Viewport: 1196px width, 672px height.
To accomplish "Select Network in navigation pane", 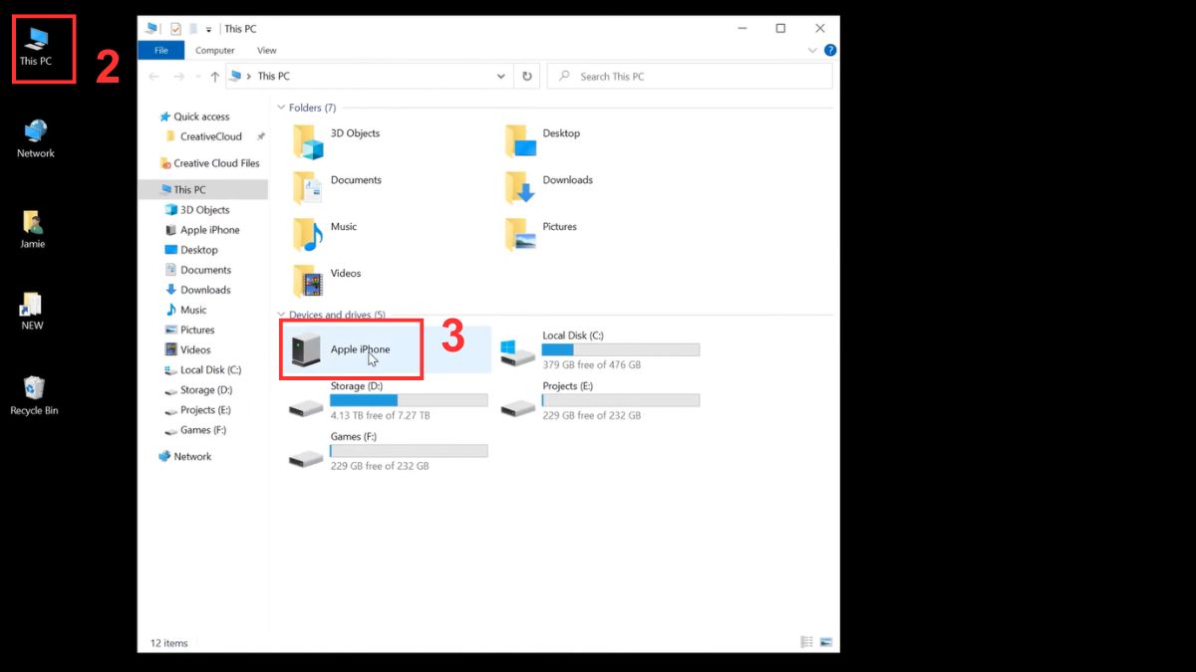I will (192, 456).
